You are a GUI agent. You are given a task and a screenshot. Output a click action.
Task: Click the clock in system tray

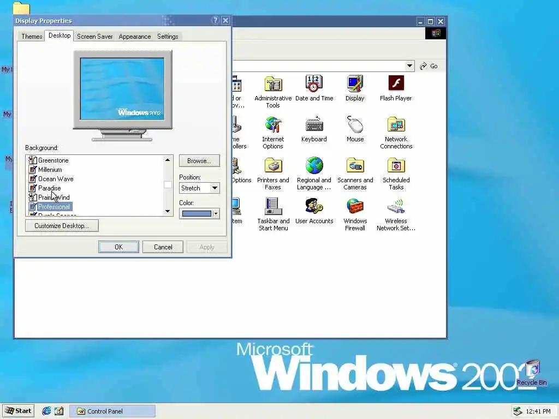click(538, 411)
